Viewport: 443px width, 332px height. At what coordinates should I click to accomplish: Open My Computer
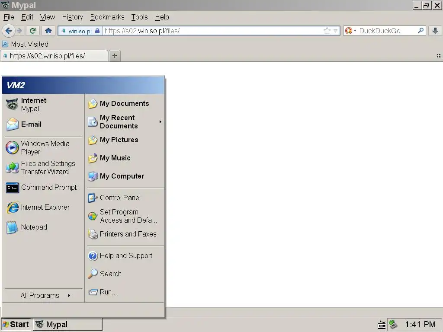click(x=125, y=176)
